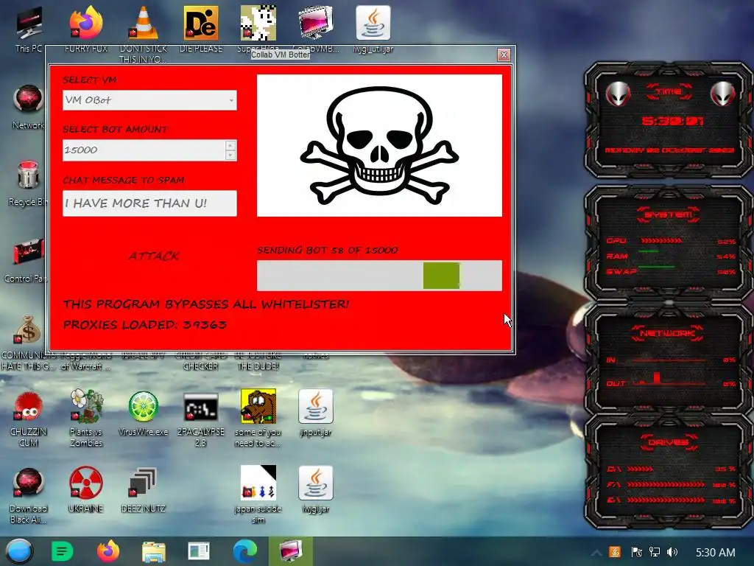This screenshot has height=566, width=754.
Task: Click the chat message spam text field
Action: (x=149, y=203)
